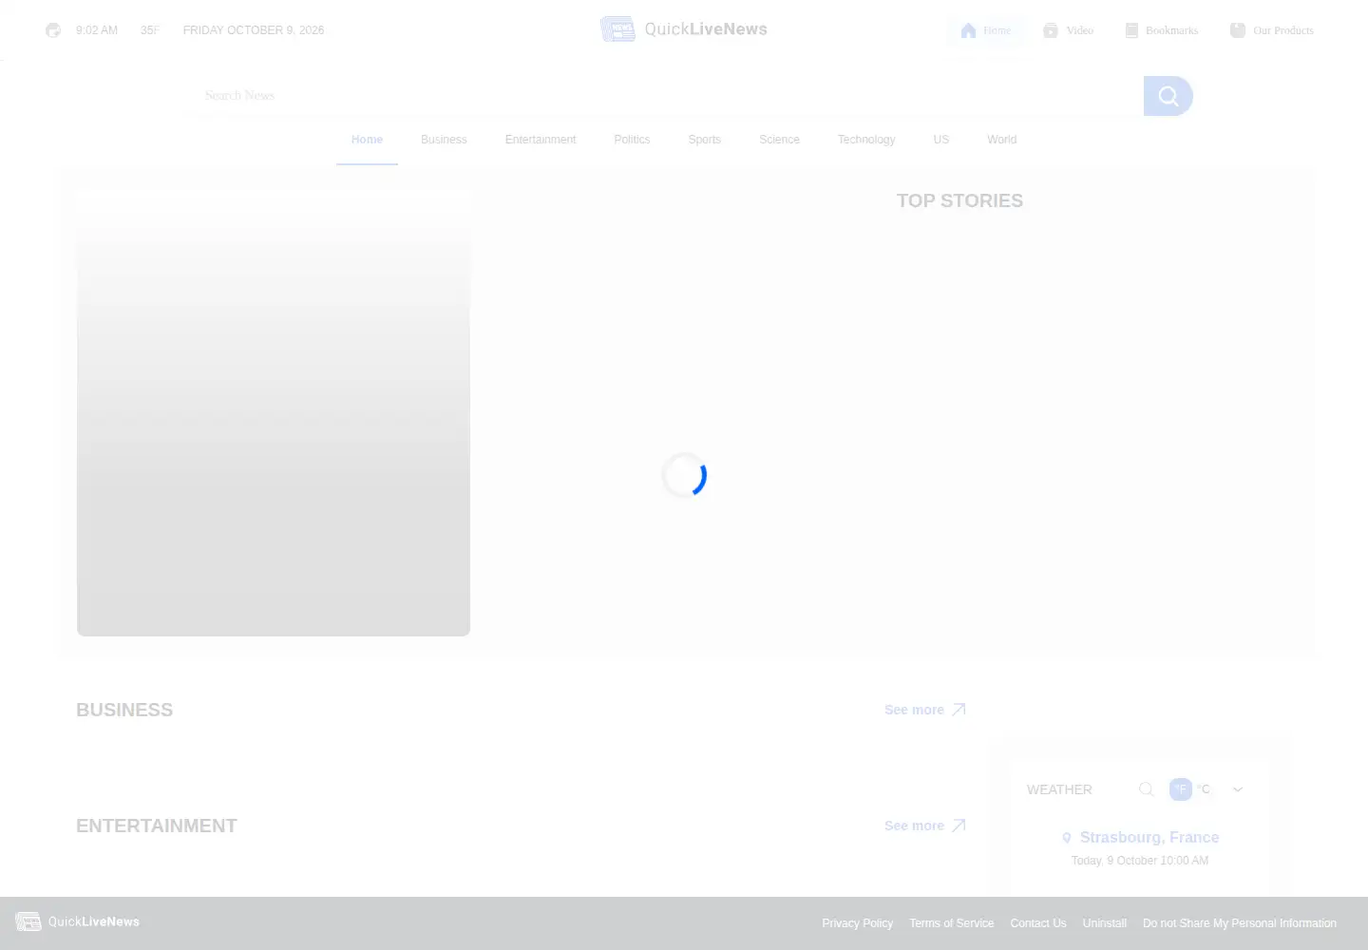Image resolution: width=1368 pixels, height=950 pixels.
Task: Click the QuickLiveNews logo in the header
Action: (684, 29)
